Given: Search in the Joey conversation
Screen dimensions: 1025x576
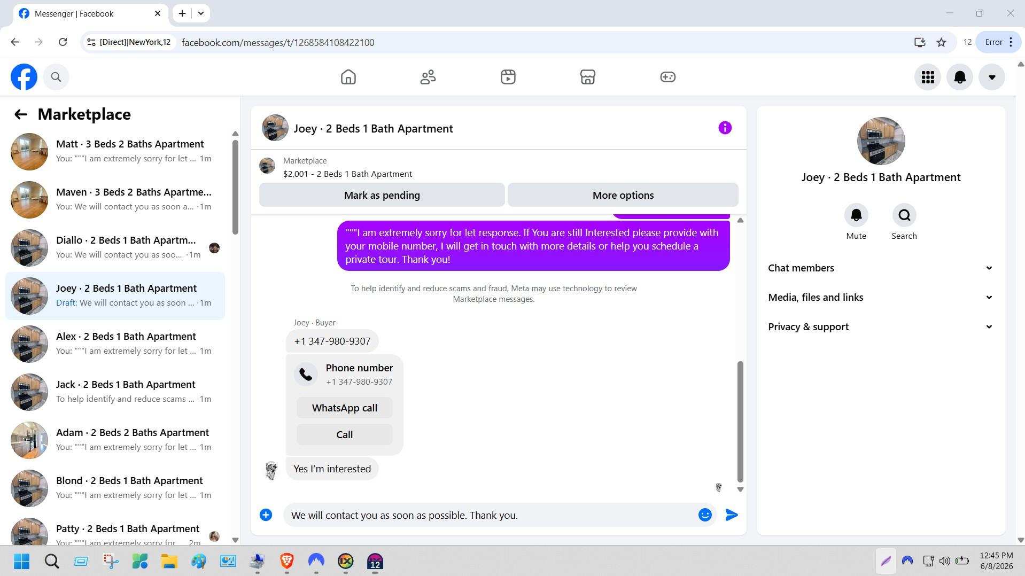Looking at the screenshot, I should pyautogui.click(x=904, y=215).
